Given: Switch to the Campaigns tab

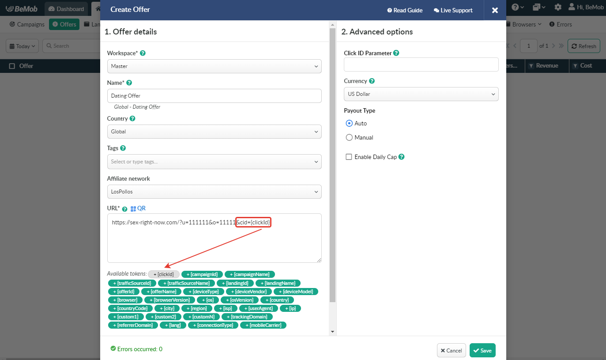Looking at the screenshot, I should pyautogui.click(x=27, y=24).
